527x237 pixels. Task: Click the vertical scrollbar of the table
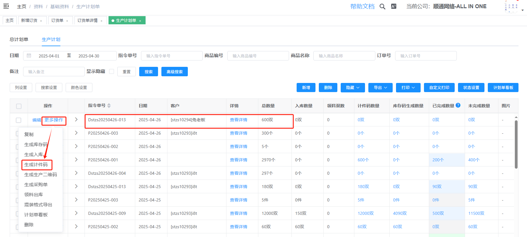tap(516, 144)
